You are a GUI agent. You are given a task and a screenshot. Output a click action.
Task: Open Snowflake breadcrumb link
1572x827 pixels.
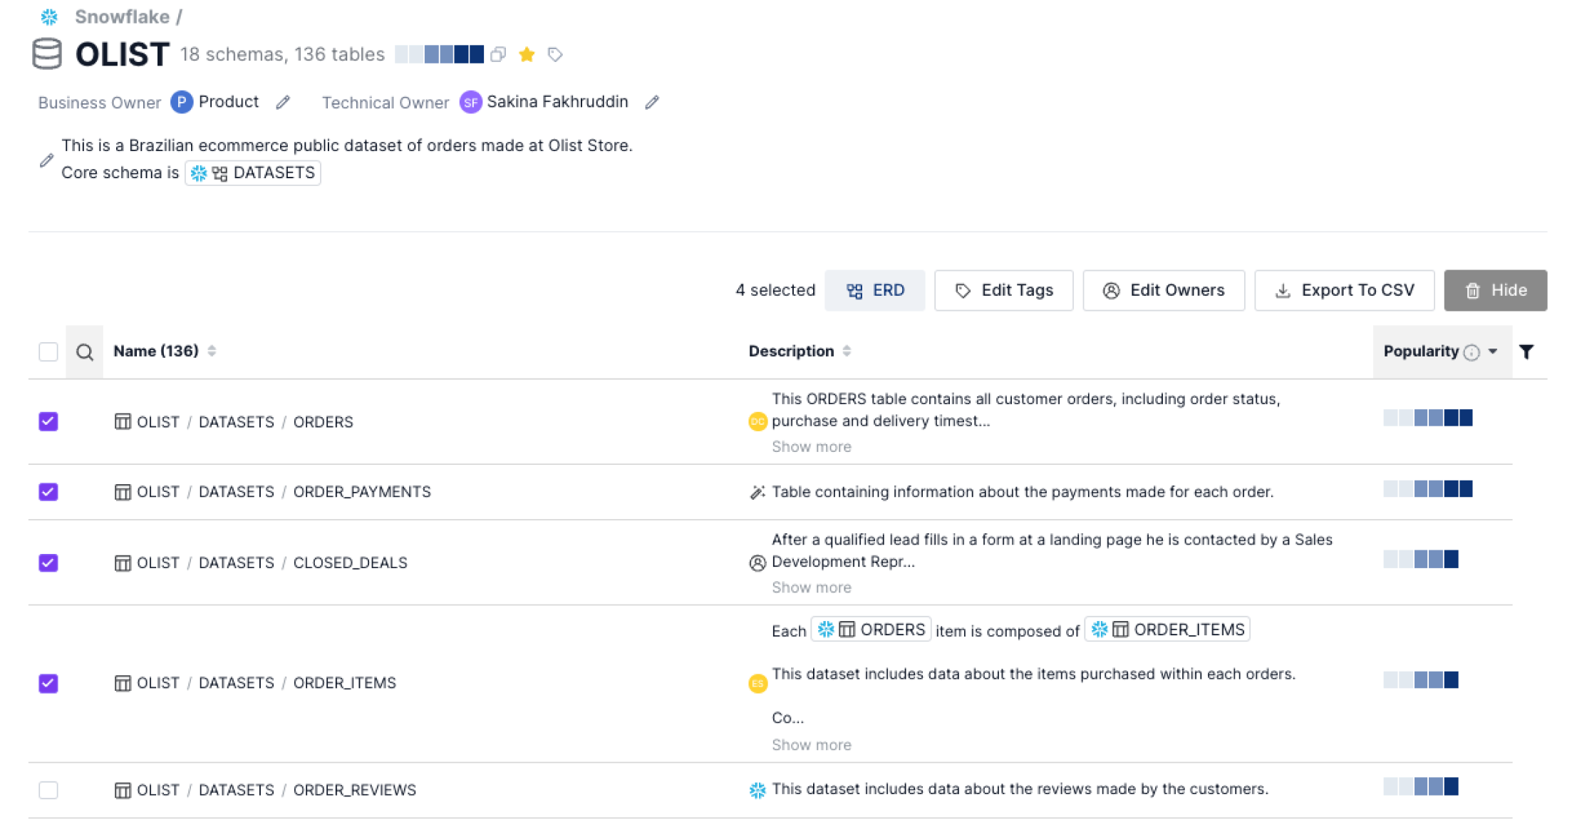pyautogui.click(x=122, y=16)
